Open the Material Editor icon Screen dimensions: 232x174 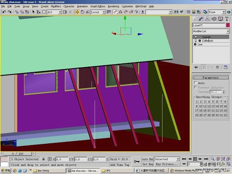pos(199,12)
